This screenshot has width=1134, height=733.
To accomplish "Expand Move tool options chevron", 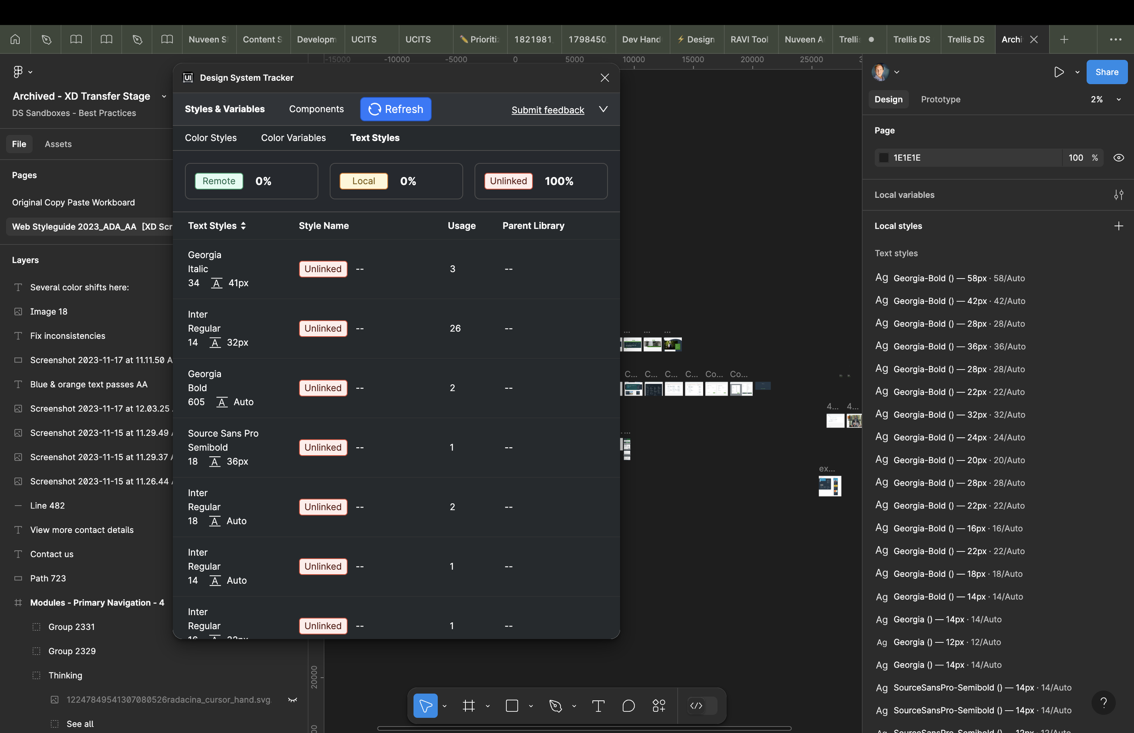I will coord(445,706).
